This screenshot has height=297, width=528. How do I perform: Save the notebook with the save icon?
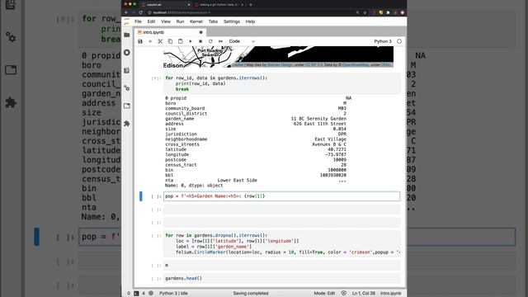click(140, 41)
